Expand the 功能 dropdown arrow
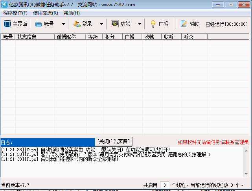 [140, 24]
